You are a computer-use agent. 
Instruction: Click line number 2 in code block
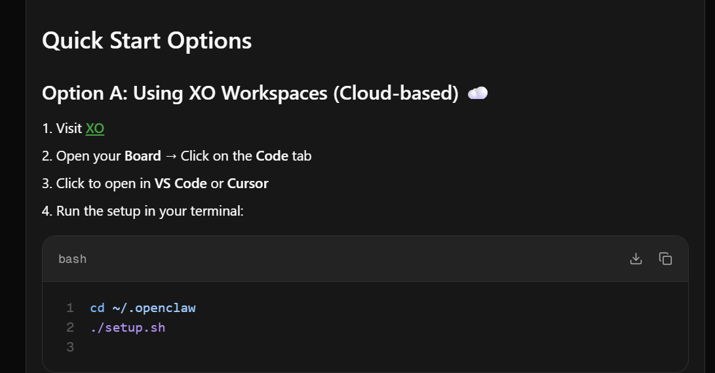coord(70,327)
